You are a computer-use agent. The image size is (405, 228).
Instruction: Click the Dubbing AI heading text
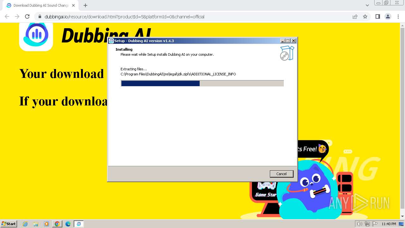[x=107, y=35]
